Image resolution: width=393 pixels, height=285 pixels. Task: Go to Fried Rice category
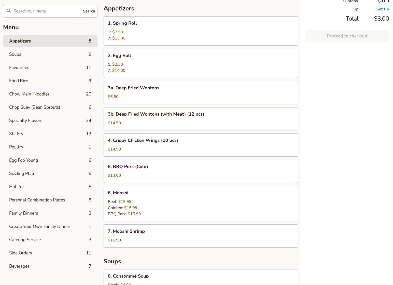pos(50,81)
